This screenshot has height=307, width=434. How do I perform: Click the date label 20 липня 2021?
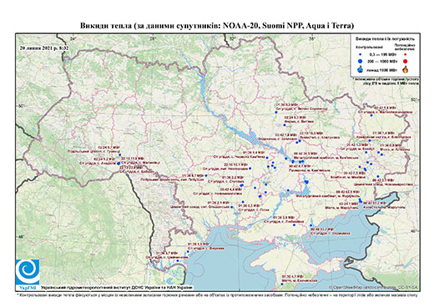[44, 48]
